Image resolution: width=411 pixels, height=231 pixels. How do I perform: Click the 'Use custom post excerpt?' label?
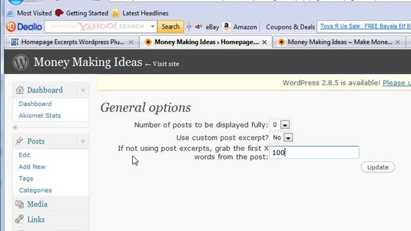[222, 138]
